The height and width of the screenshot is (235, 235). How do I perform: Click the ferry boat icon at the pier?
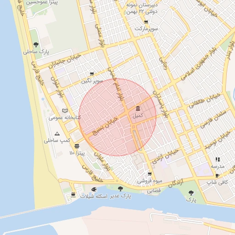coord(73,195)
